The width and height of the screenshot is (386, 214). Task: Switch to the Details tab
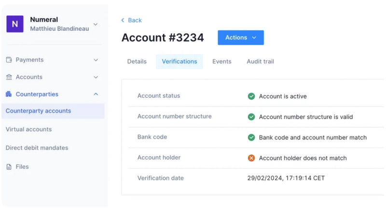[x=137, y=62]
